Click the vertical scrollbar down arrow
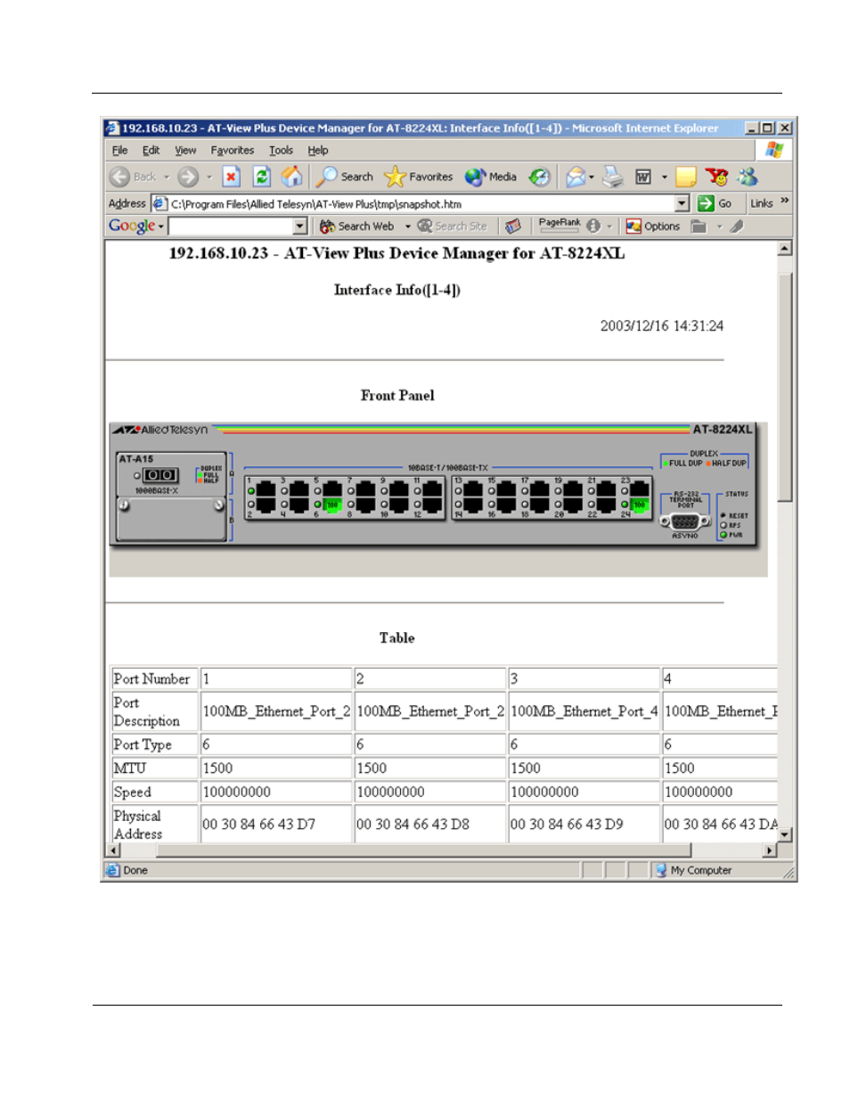The height and width of the screenshot is (1101, 850). click(x=785, y=834)
